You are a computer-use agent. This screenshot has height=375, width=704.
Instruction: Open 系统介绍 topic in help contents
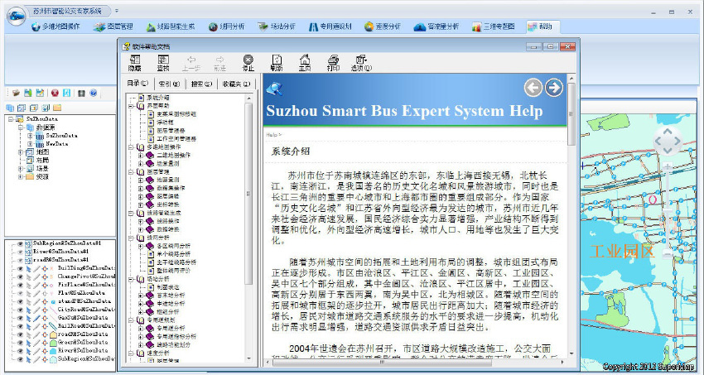tap(158, 98)
